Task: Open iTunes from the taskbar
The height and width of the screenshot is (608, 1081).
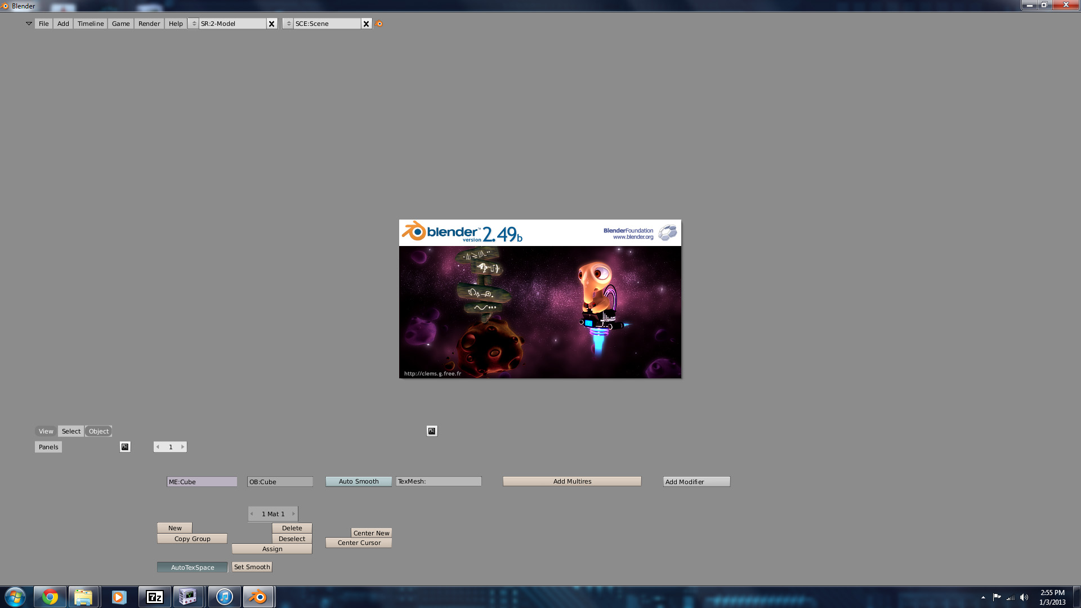Action: point(224,597)
